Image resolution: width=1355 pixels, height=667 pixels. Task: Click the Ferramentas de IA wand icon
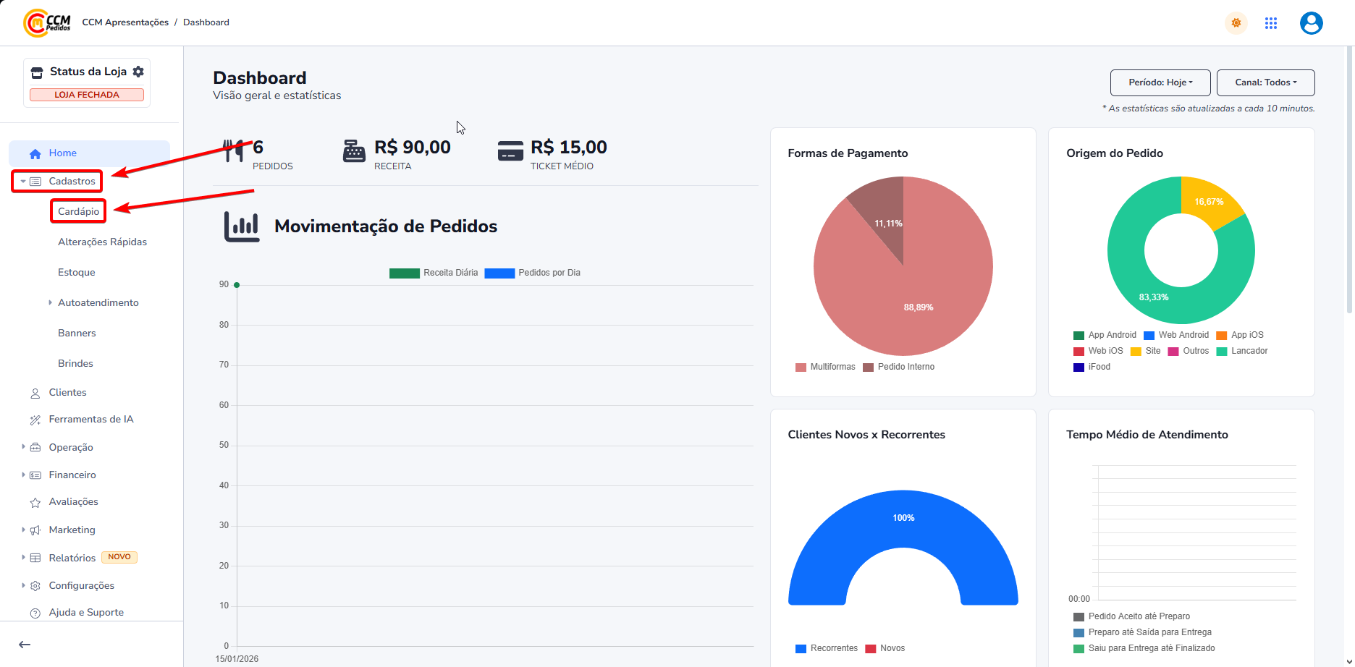(x=35, y=420)
